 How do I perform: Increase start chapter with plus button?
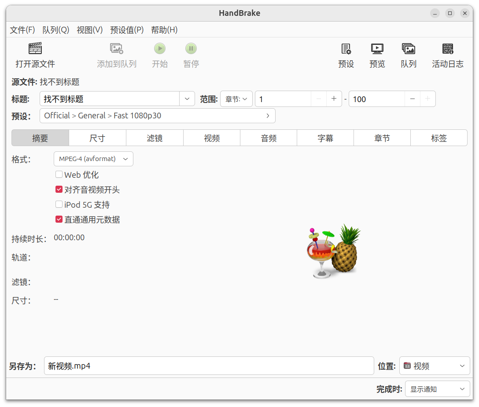tap(334, 99)
